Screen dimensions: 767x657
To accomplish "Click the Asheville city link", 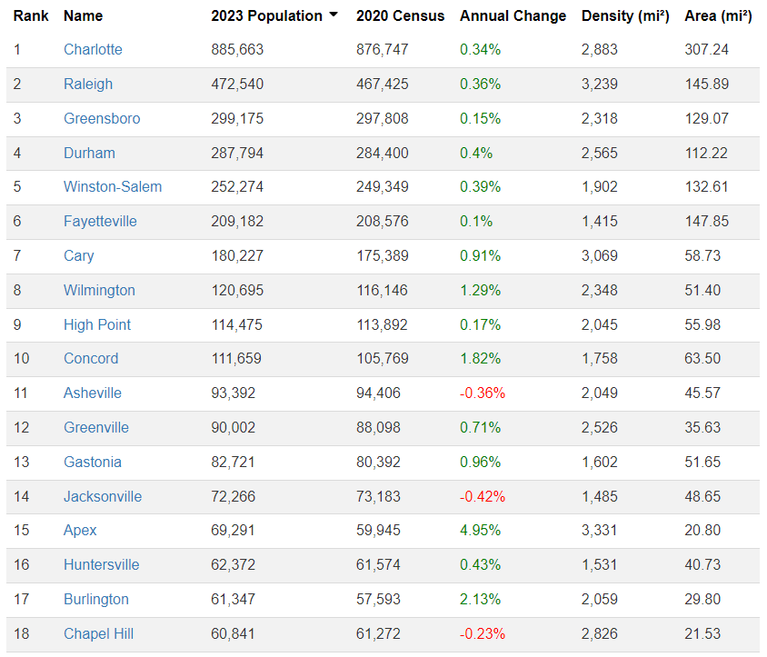I will (93, 393).
